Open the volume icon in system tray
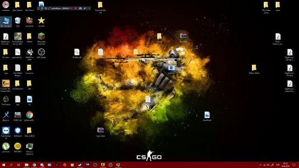 click(x=268, y=165)
